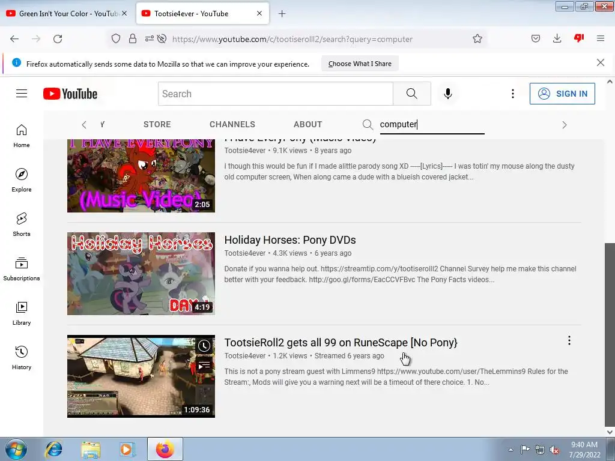Click Watch Later clock on RuneScape thumbnail
Screen dimensions: 615x461
point(204,346)
